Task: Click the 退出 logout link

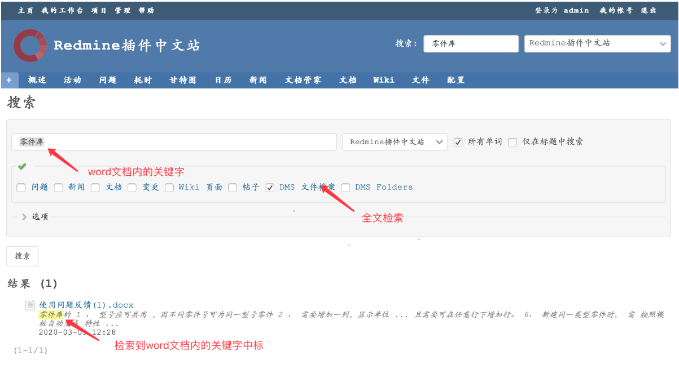Action: pos(649,10)
